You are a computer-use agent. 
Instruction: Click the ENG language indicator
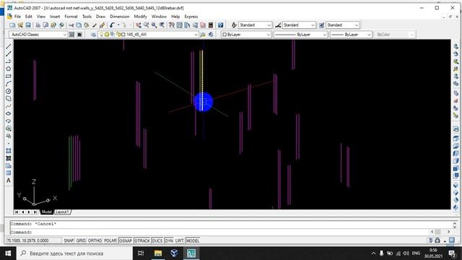pos(416,253)
